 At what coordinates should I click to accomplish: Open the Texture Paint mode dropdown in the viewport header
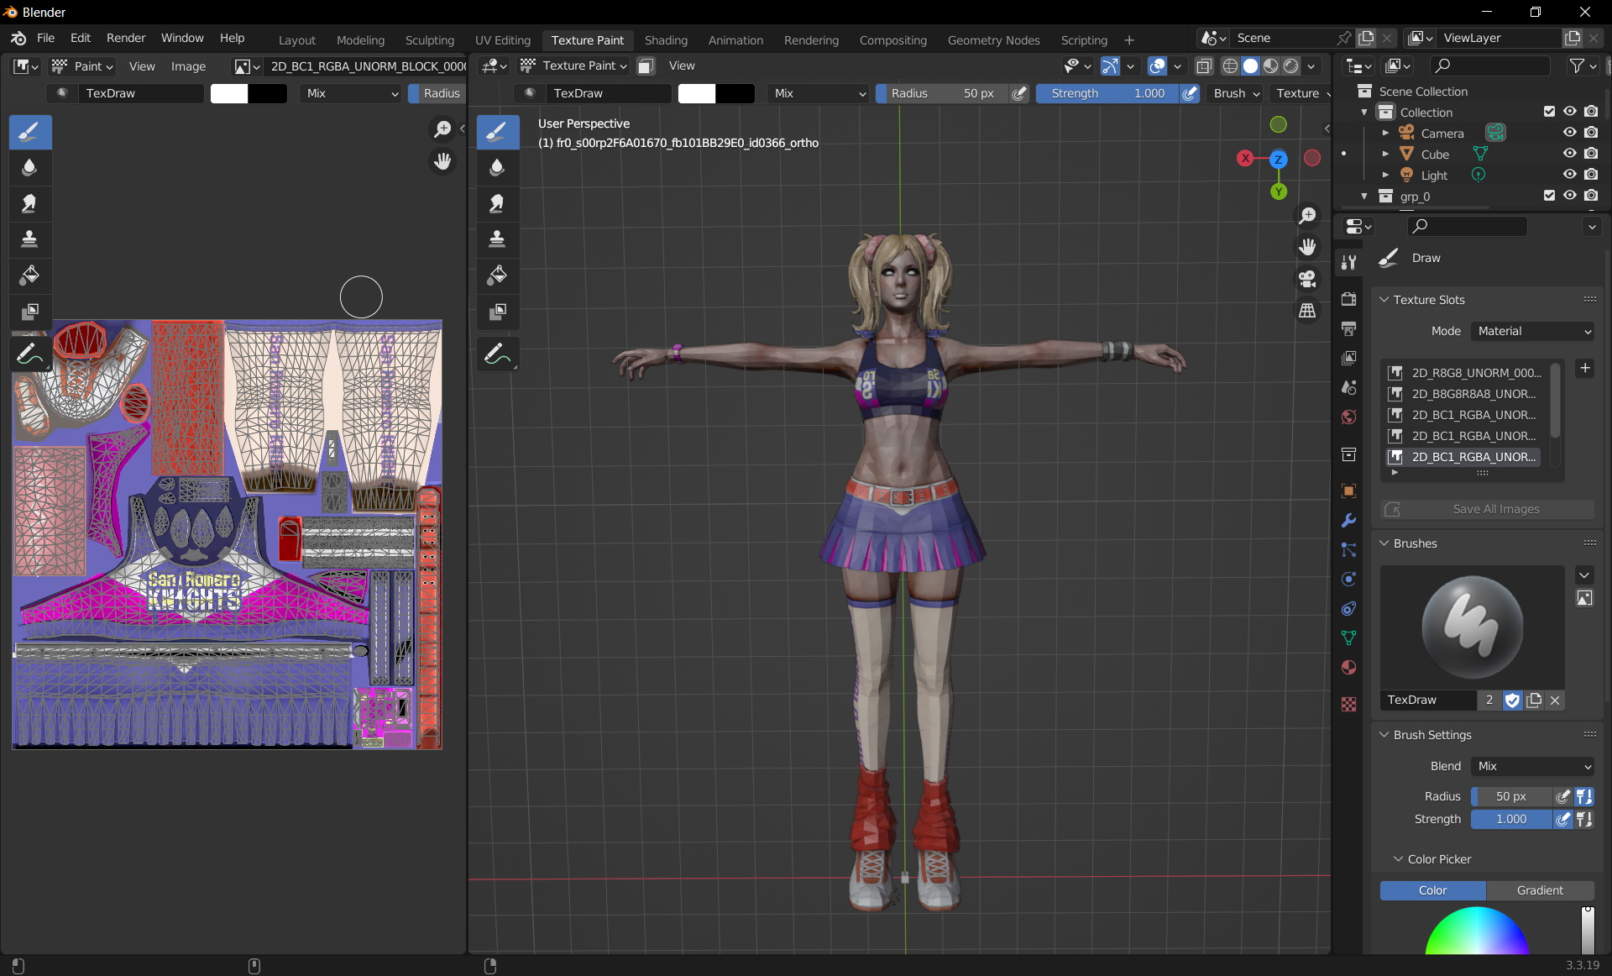tap(573, 66)
